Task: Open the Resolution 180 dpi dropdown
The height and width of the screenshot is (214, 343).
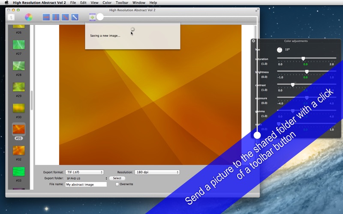Action: [157, 172]
